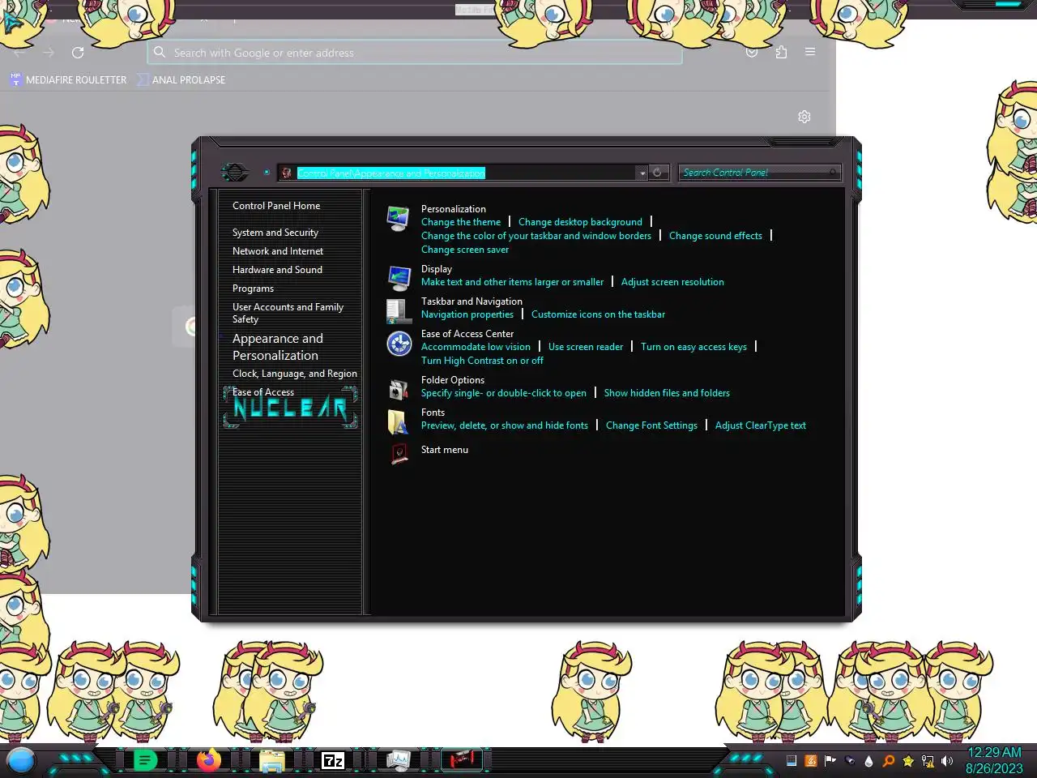This screenshot has width=1037, height=778.
Task: Click the Firefox reload page icon
Action: [78, 53]
